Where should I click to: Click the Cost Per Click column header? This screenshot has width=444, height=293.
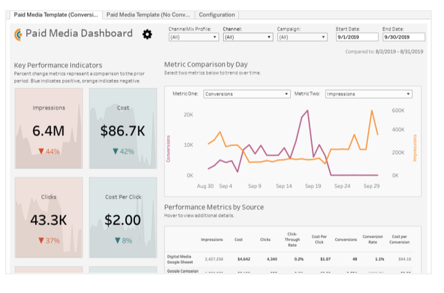tap(319, 239)
